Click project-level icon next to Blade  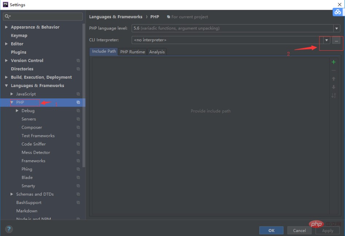point(78,177)
